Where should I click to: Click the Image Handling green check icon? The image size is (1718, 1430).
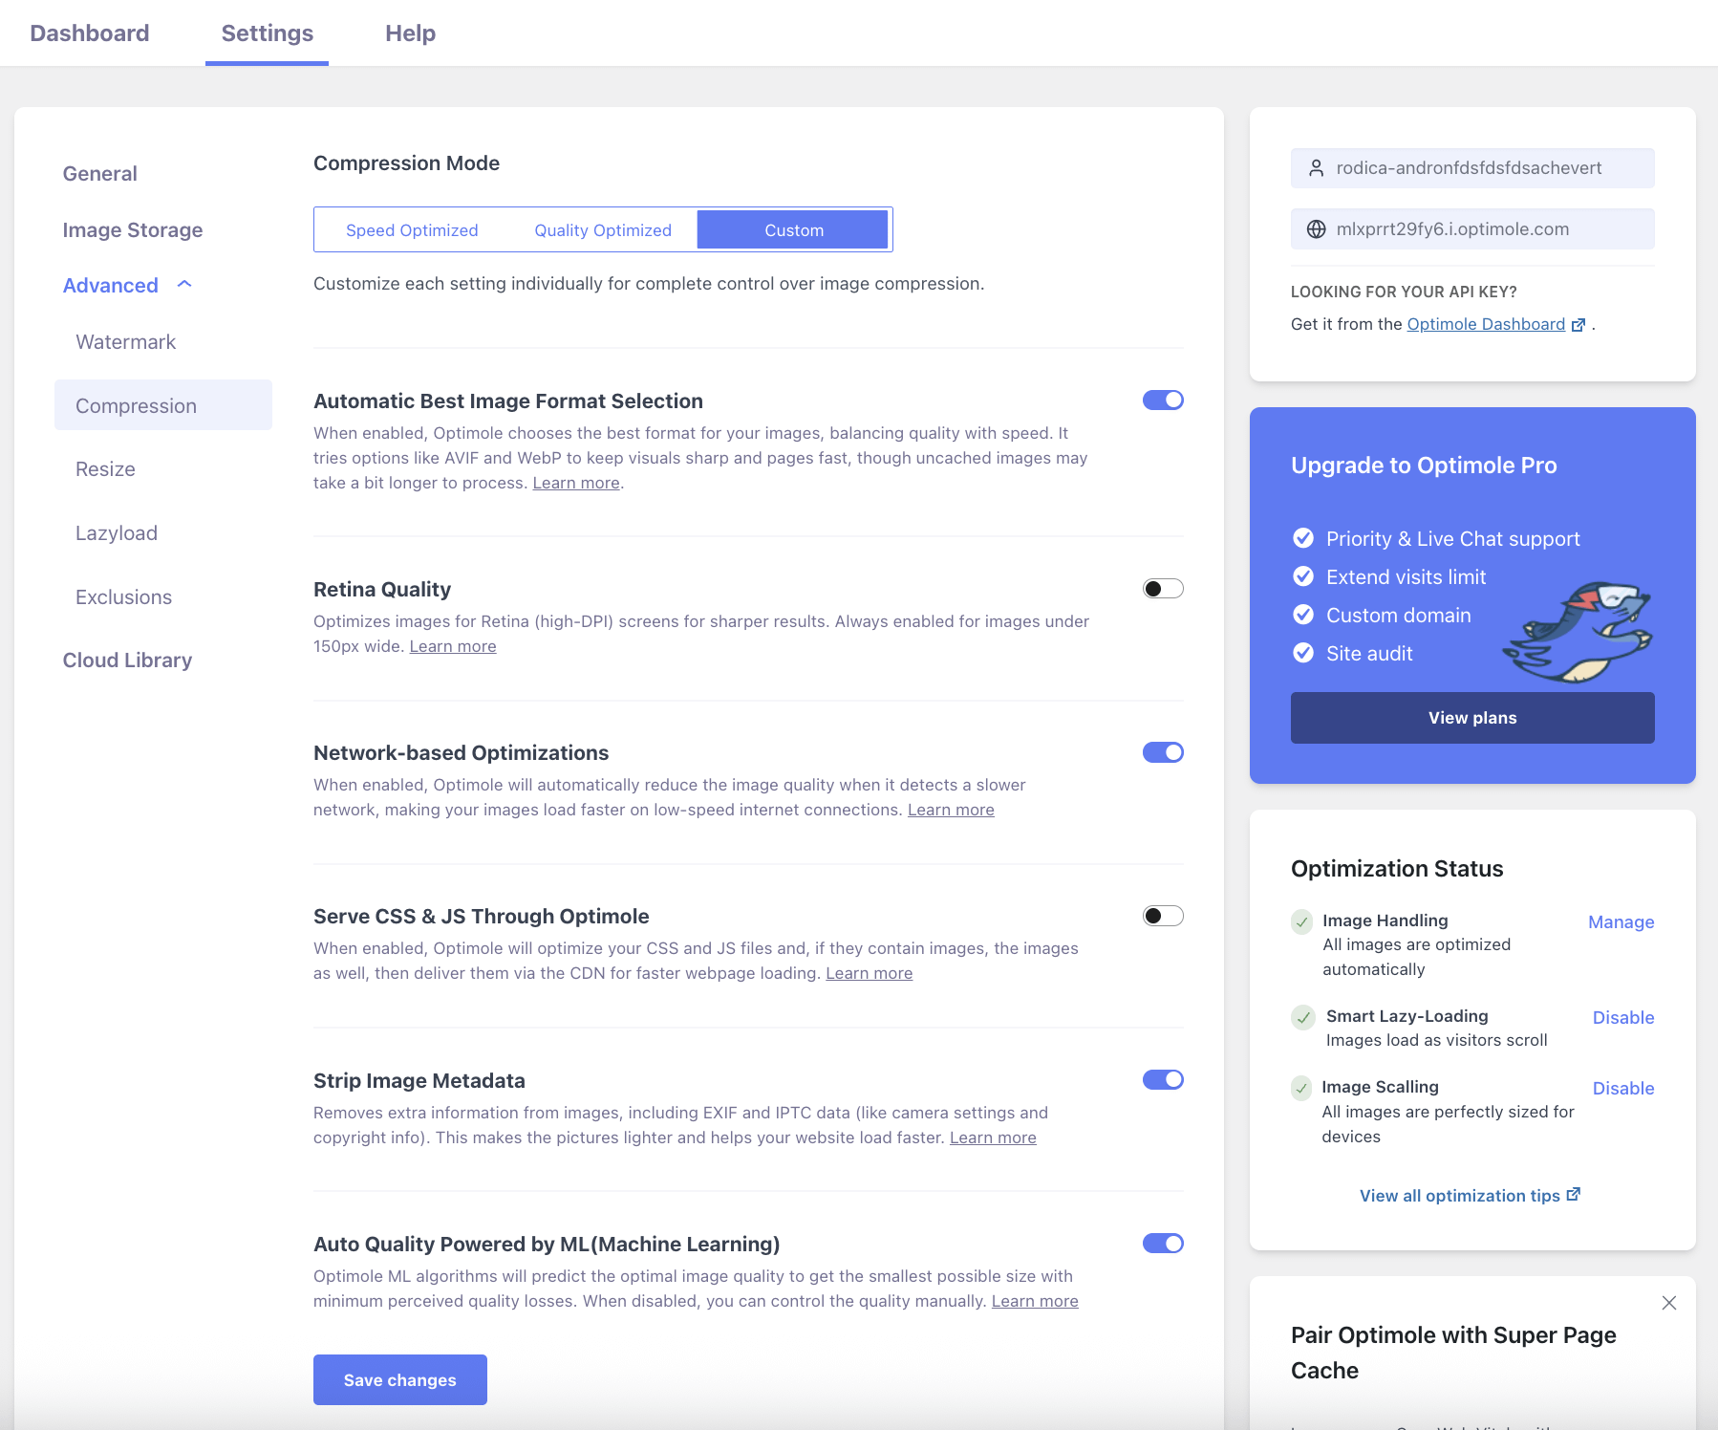pyautogui.click(x=1301, y=921)
